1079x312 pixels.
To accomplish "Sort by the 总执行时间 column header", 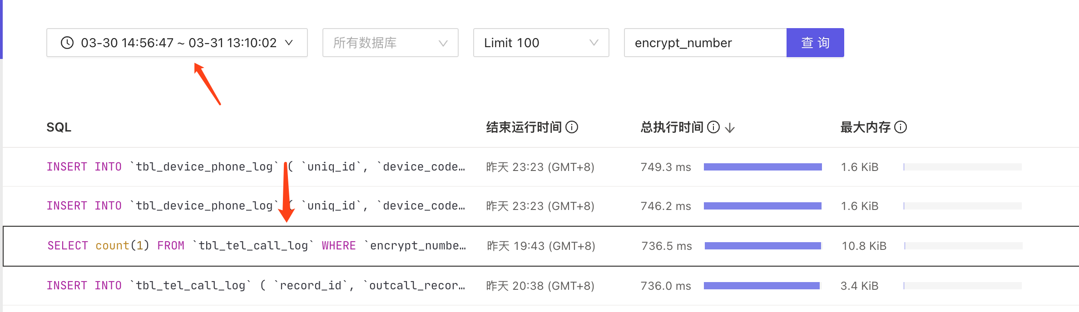I will point(672,127).
